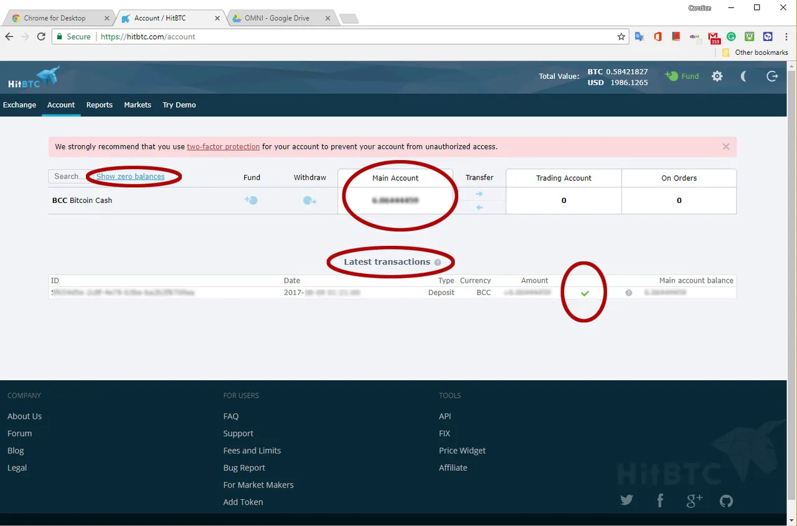Viewport: 797px width, 526px height.
Task: Open the Blog footer link
Action: pos(16,450)
